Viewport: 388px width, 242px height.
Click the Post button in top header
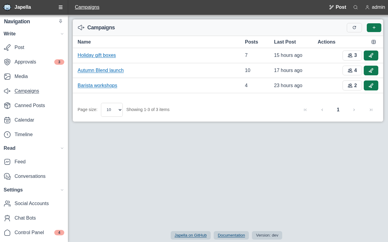coord(338,7)
